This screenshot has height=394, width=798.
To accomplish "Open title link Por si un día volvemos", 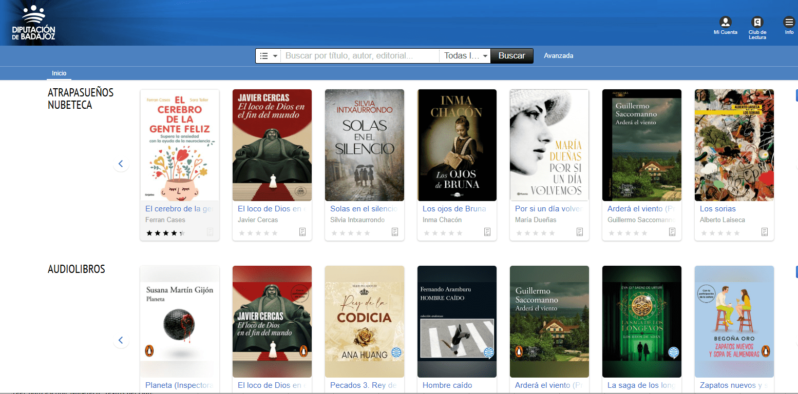I will tap(549, 209).
